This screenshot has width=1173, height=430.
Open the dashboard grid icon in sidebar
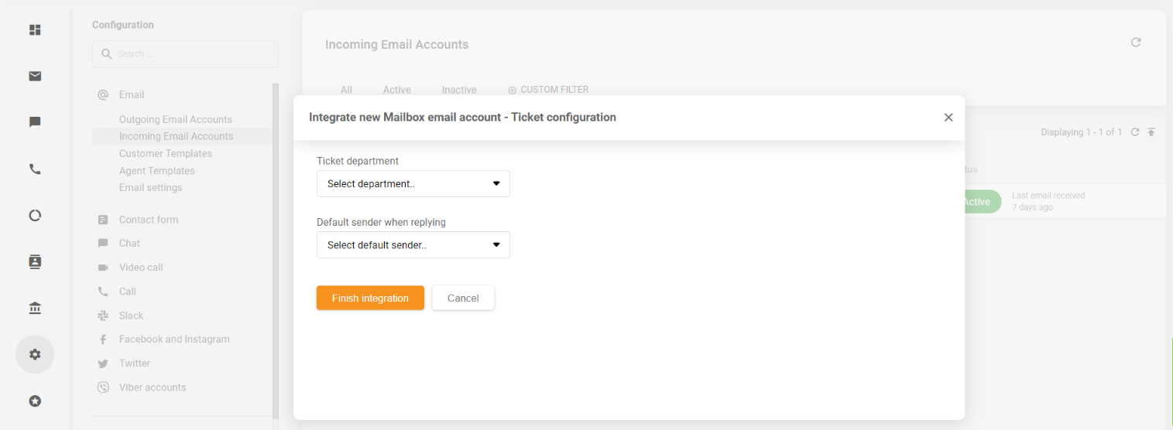click(35, 30)
